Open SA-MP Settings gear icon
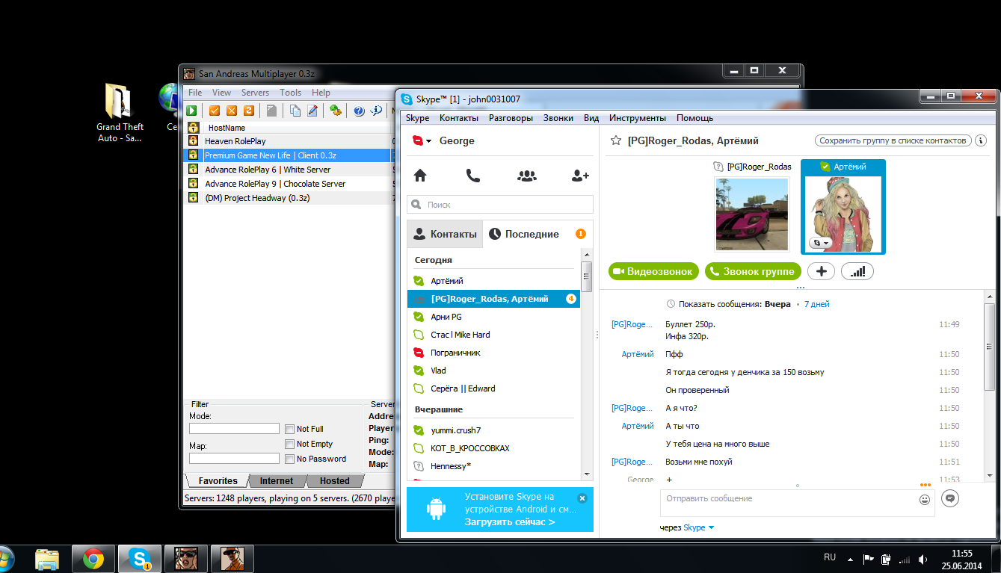The height and width of the screenshot is (573, 1001). (336, 111)
